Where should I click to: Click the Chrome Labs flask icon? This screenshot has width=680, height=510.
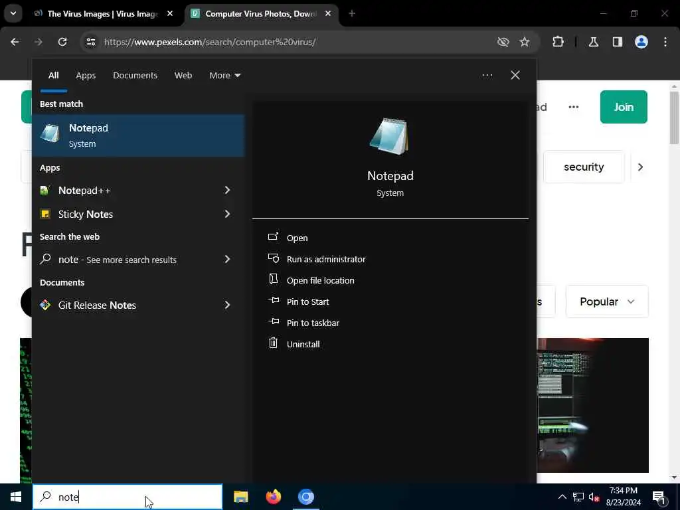(x=594, y=42)
